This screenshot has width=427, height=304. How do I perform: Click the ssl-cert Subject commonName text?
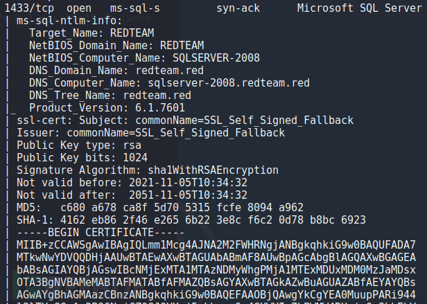tap(244, 120)
